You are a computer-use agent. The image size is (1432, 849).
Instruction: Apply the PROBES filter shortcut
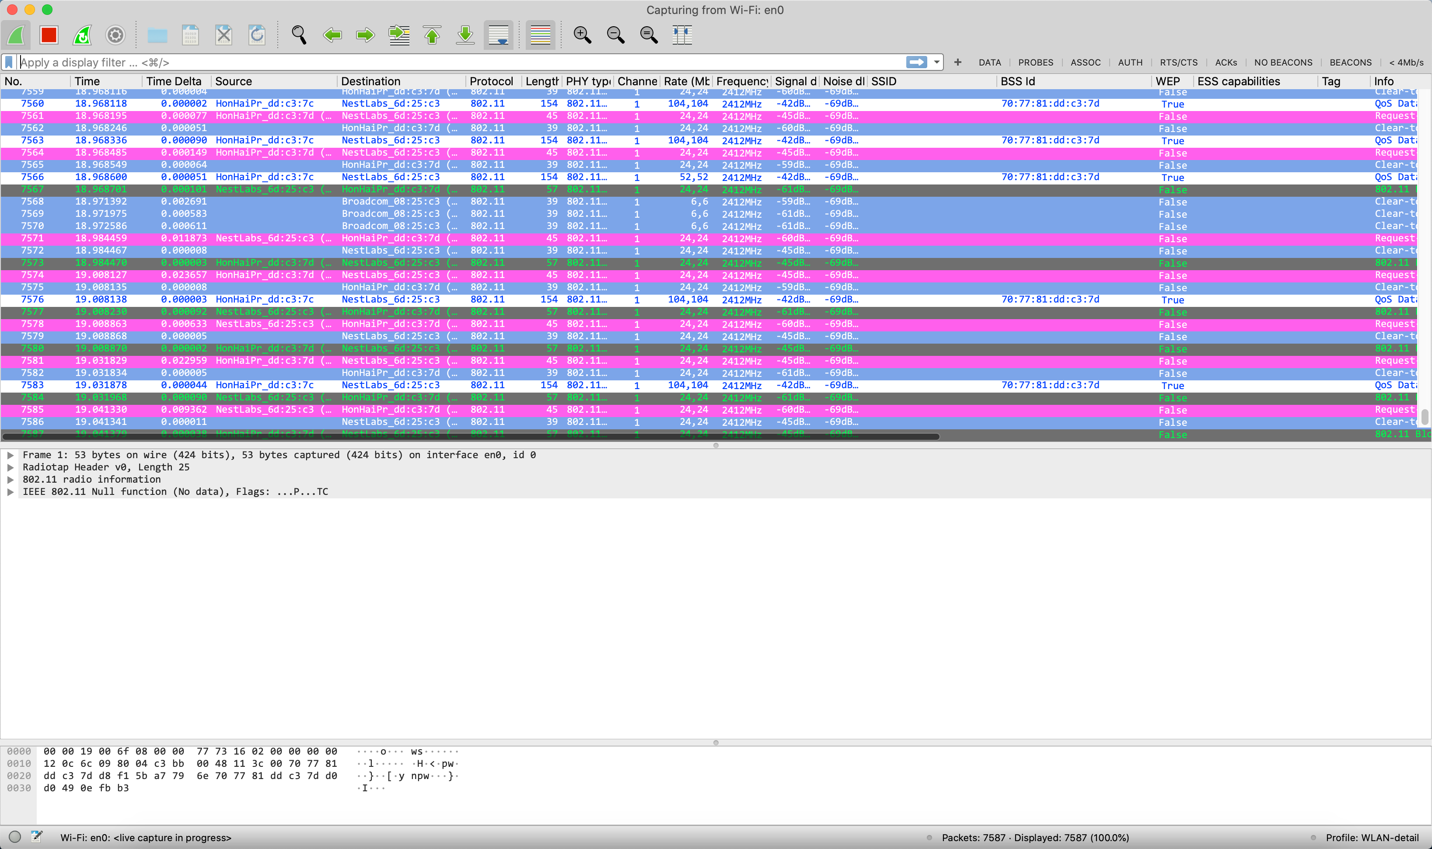(x=1035, y=63)
